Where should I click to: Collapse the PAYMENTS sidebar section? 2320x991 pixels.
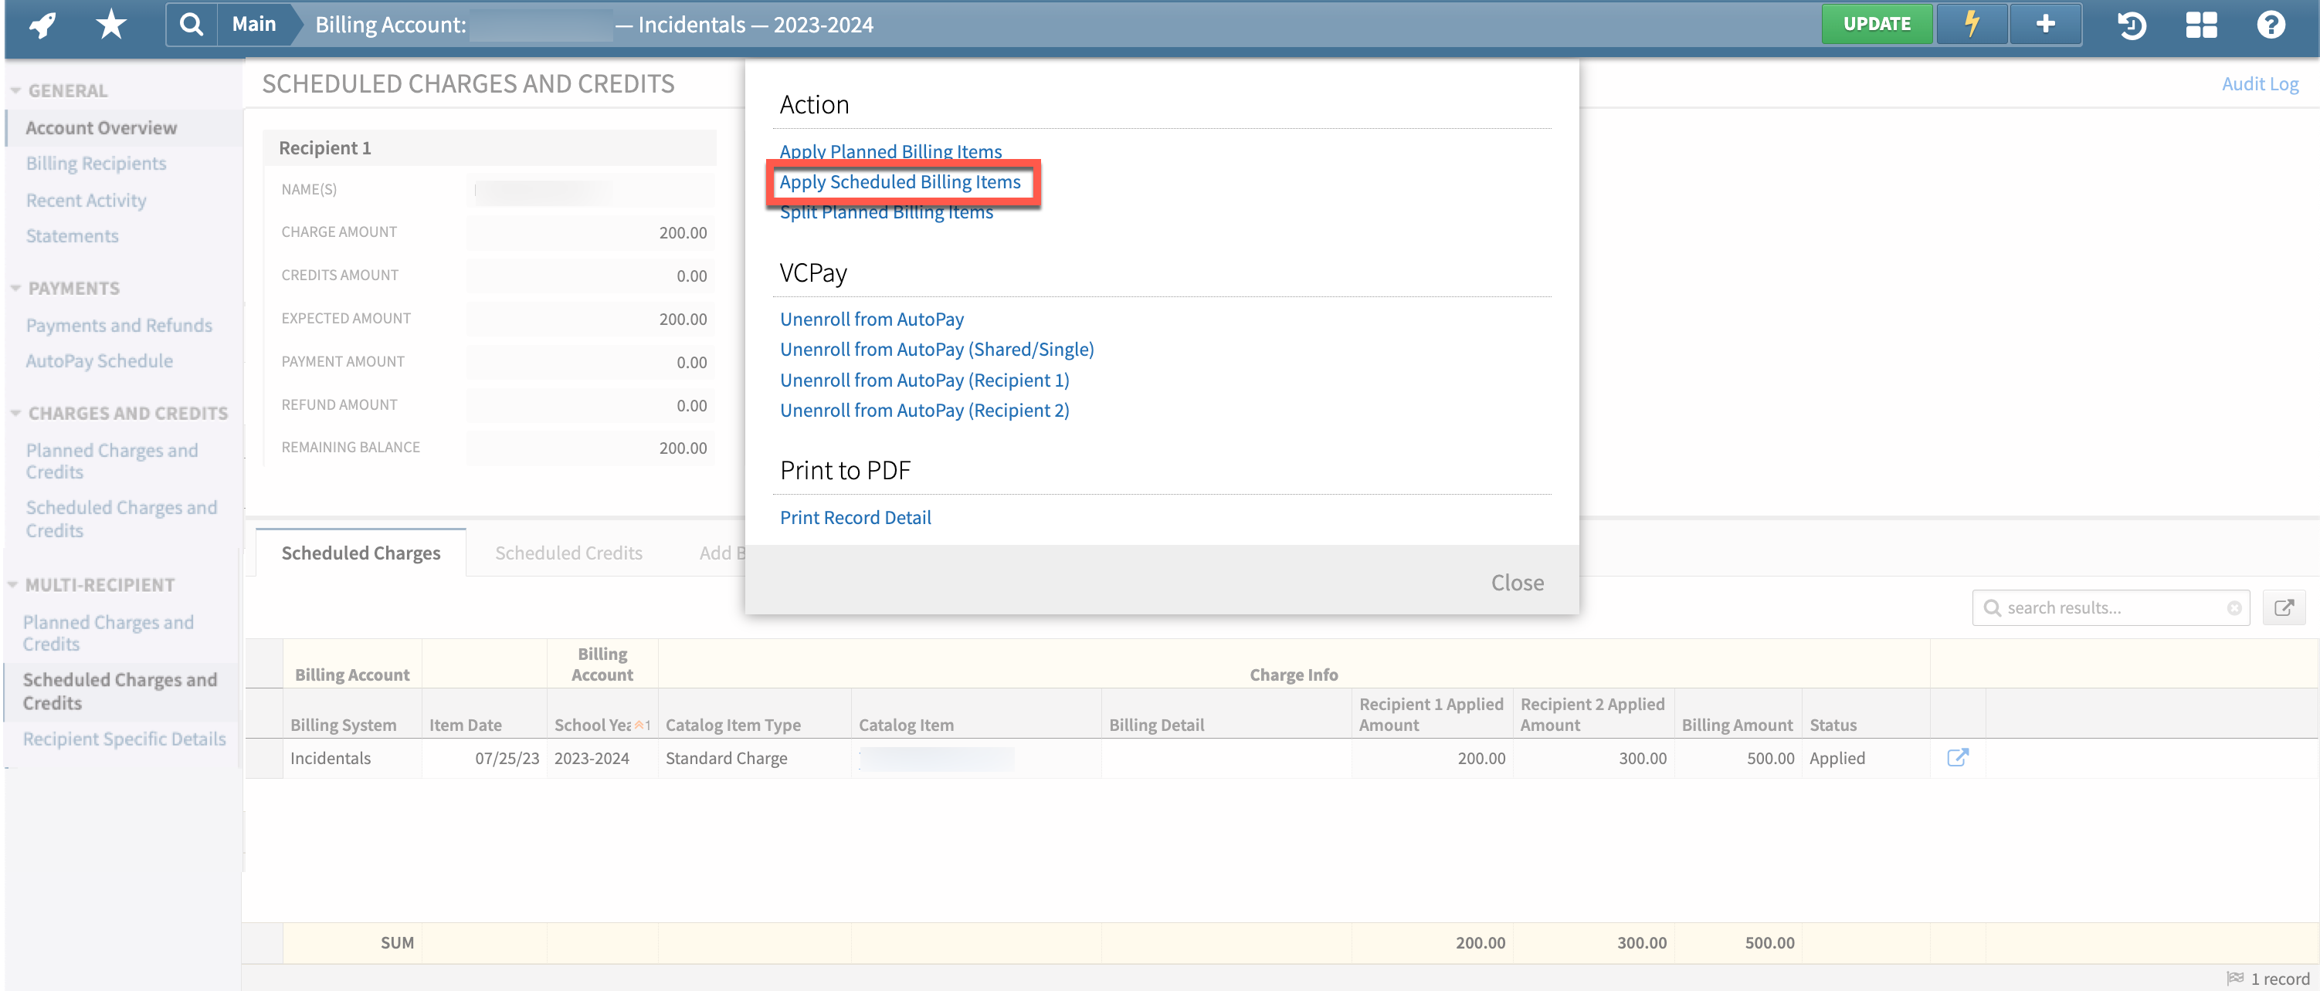pyautogui.click(x=16, y=287)
